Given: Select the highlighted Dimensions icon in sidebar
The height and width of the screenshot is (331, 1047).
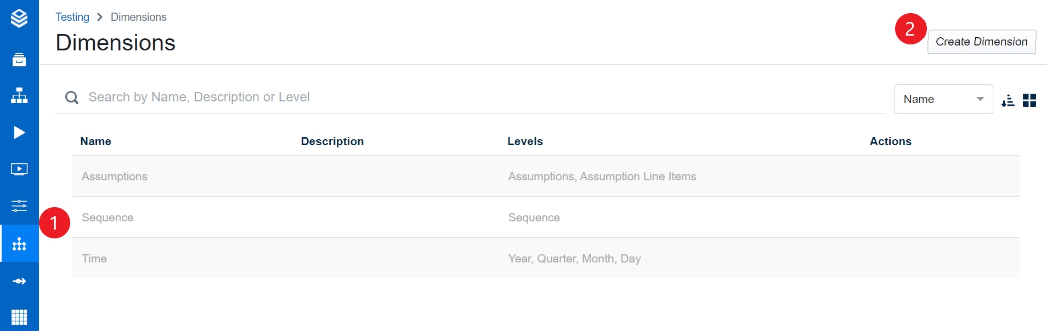Looking at the screenshot, I should (19, 244).
